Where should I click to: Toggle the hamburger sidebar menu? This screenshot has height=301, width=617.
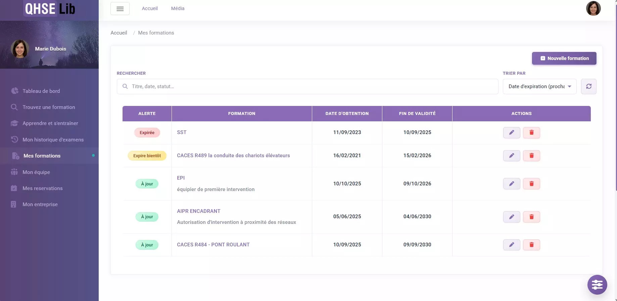(x=120, y=9)
